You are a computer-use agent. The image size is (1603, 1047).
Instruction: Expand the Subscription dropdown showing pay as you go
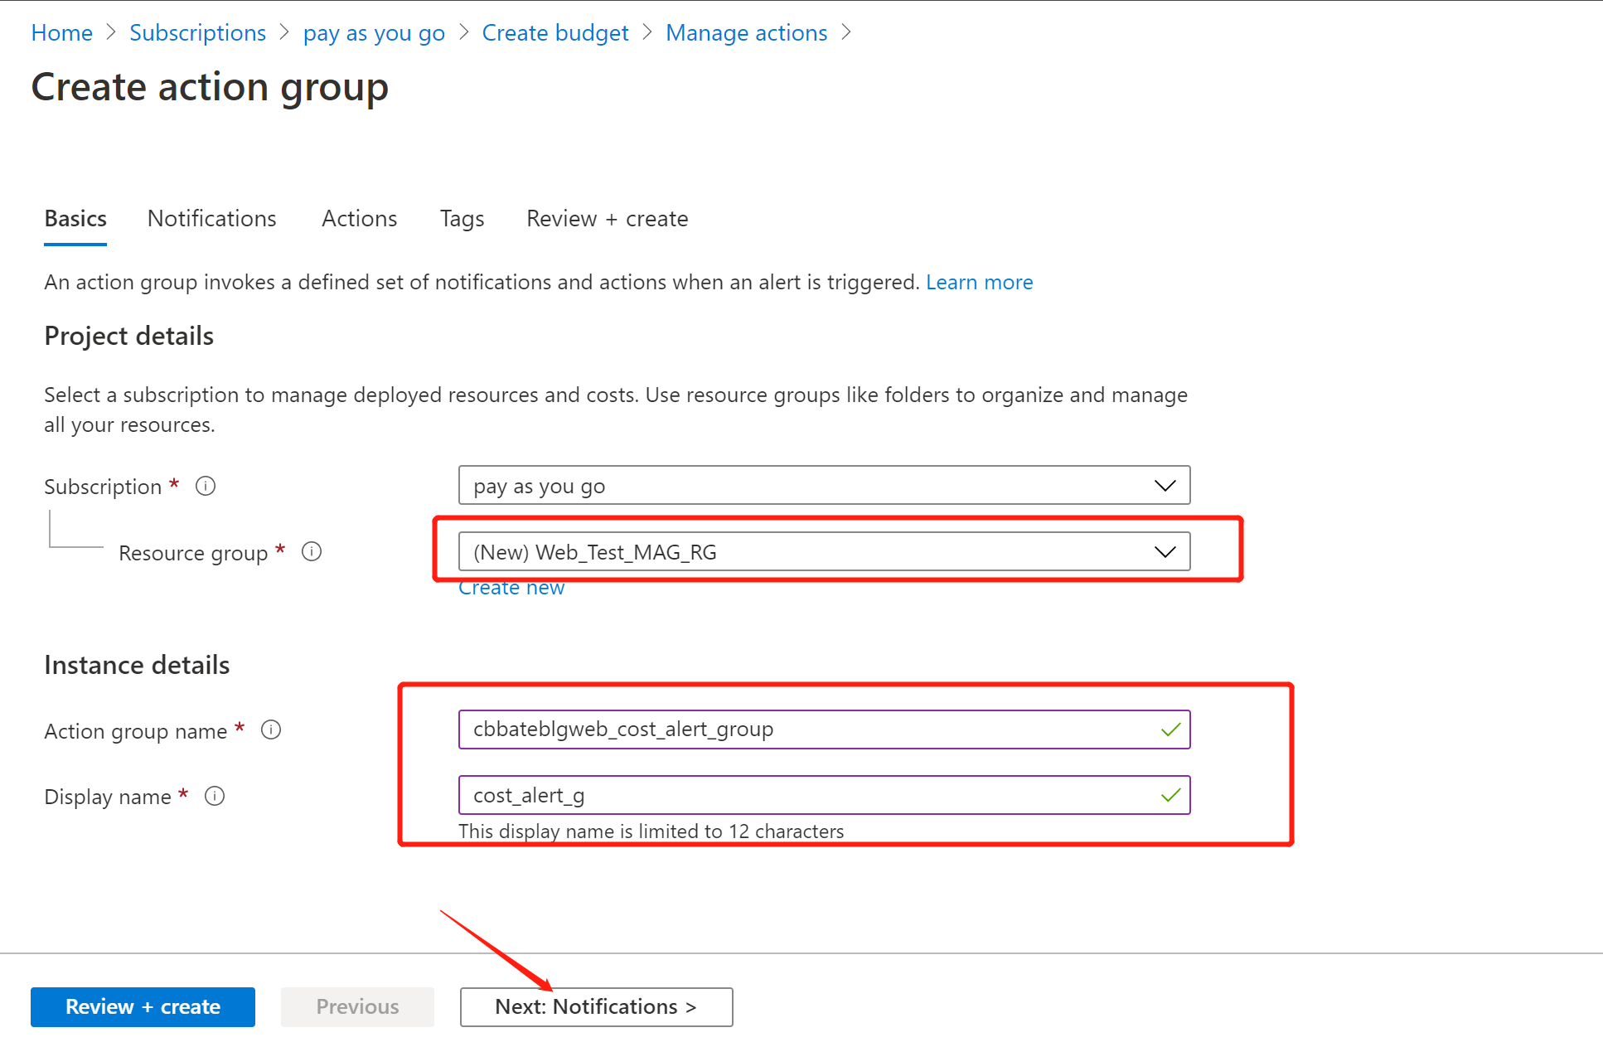pyautogui.click(x=824, y=485)
